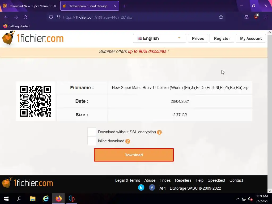Image resolution: width=272 pixels, height=204 pixels.
Task: Click the browser Forward arrow
Action: coord(16,17)
